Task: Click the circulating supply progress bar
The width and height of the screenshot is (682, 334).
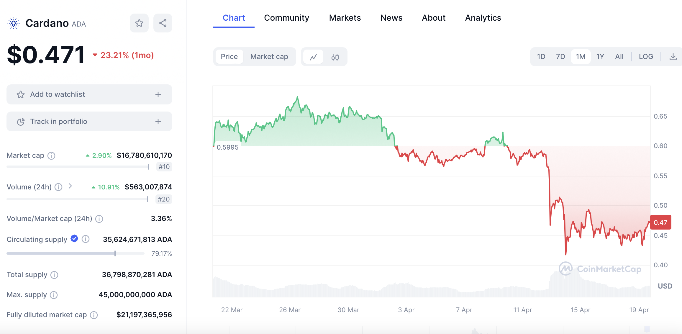Action: pos(75,253)
